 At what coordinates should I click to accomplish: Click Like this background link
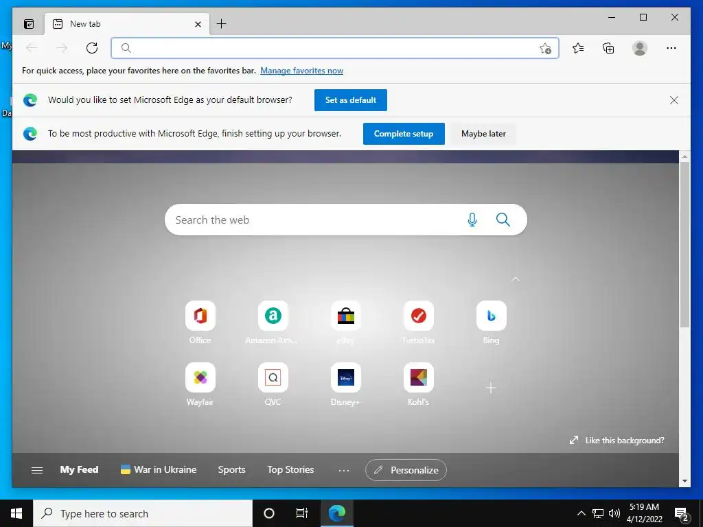click(617, 441)
